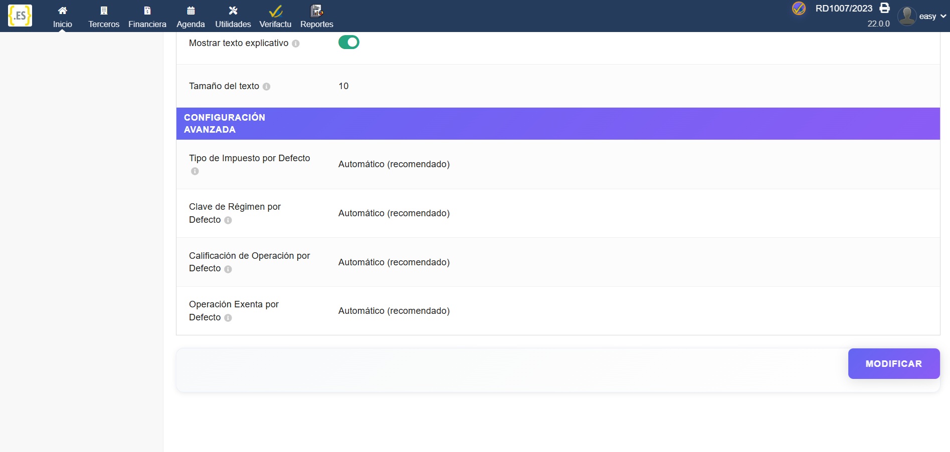950x452 pixels.
Task: Click the printer icon in header
Action: point(885,8)
